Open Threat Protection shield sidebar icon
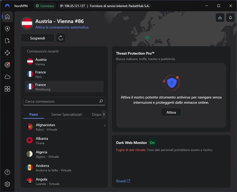The width and height of the screenshot is (237, 192). pyautogui.click(x=7, y=29)
